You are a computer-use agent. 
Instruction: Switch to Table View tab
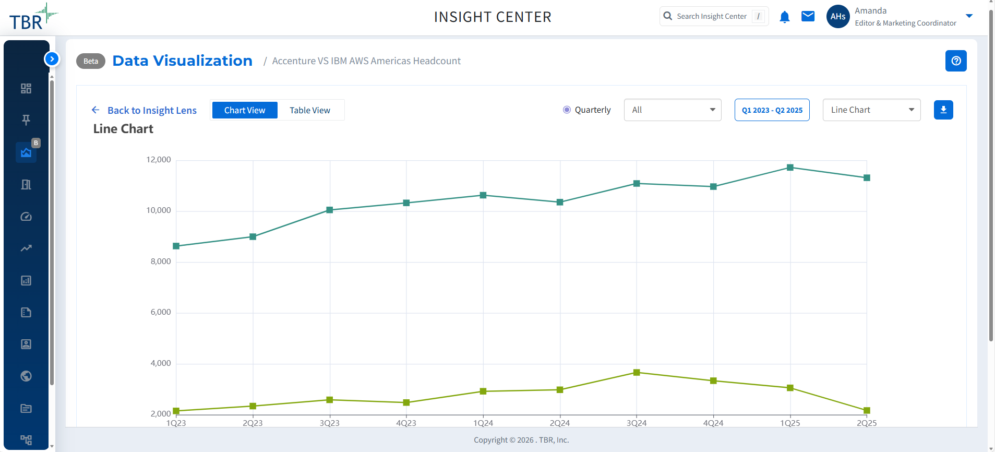(x=310, y=111)
